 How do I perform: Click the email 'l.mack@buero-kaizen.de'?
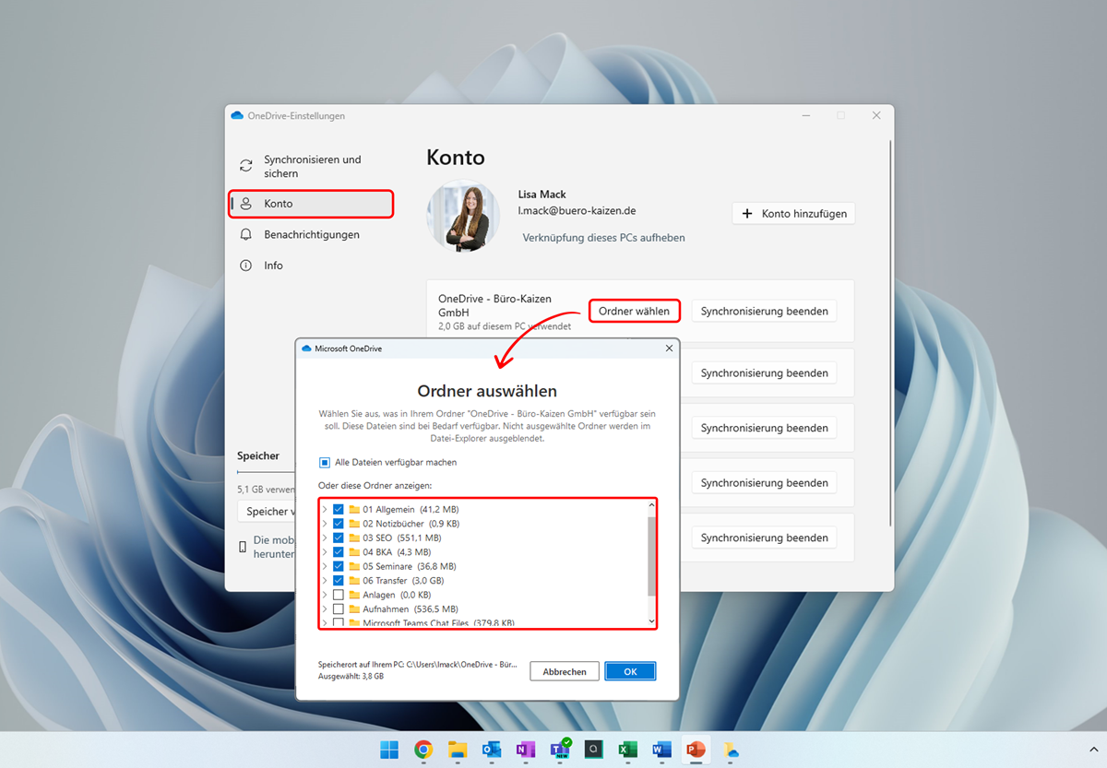pos(577,211)
